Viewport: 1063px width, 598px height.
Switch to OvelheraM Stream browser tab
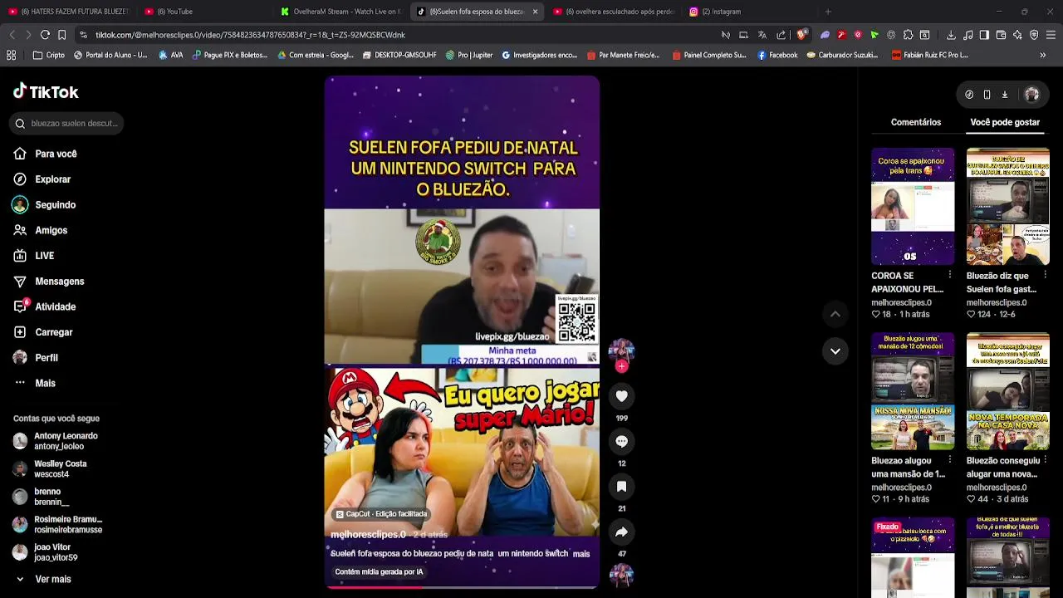341,12
